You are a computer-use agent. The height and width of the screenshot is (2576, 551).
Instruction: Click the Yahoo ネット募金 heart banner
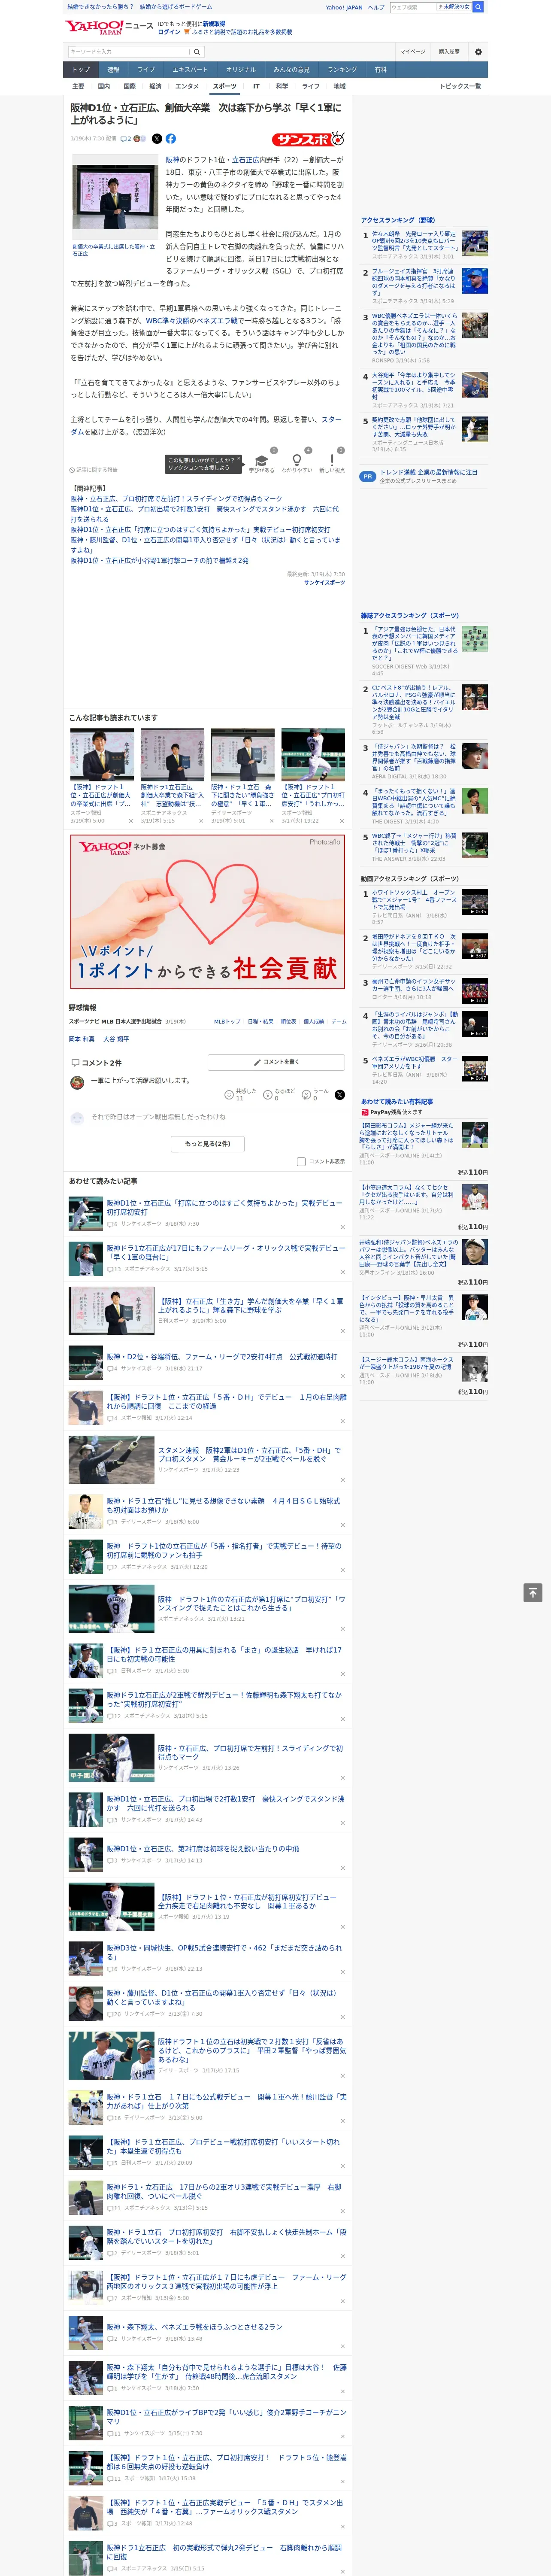208,912
